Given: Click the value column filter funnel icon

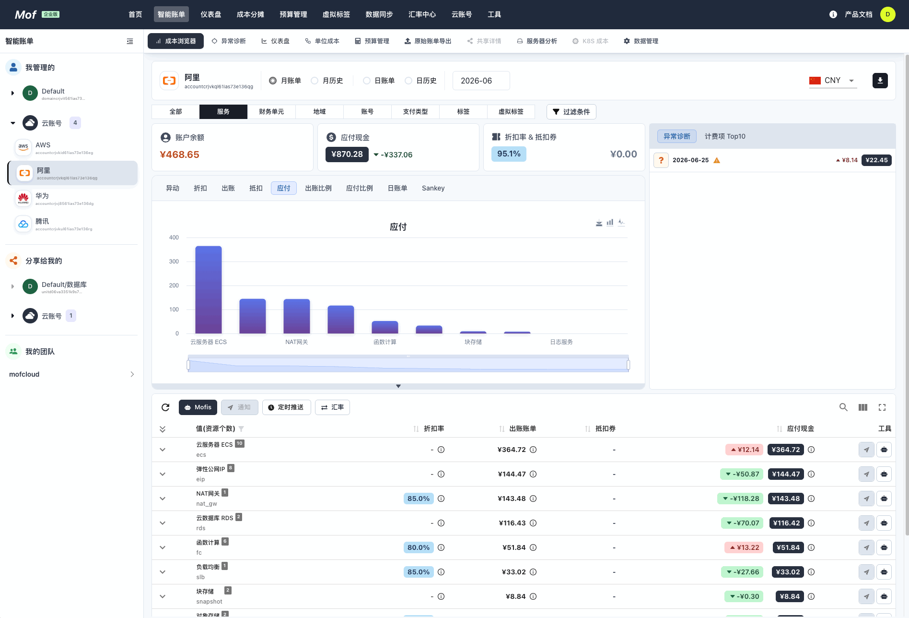Looking at the screenshot, I should 241,429.
